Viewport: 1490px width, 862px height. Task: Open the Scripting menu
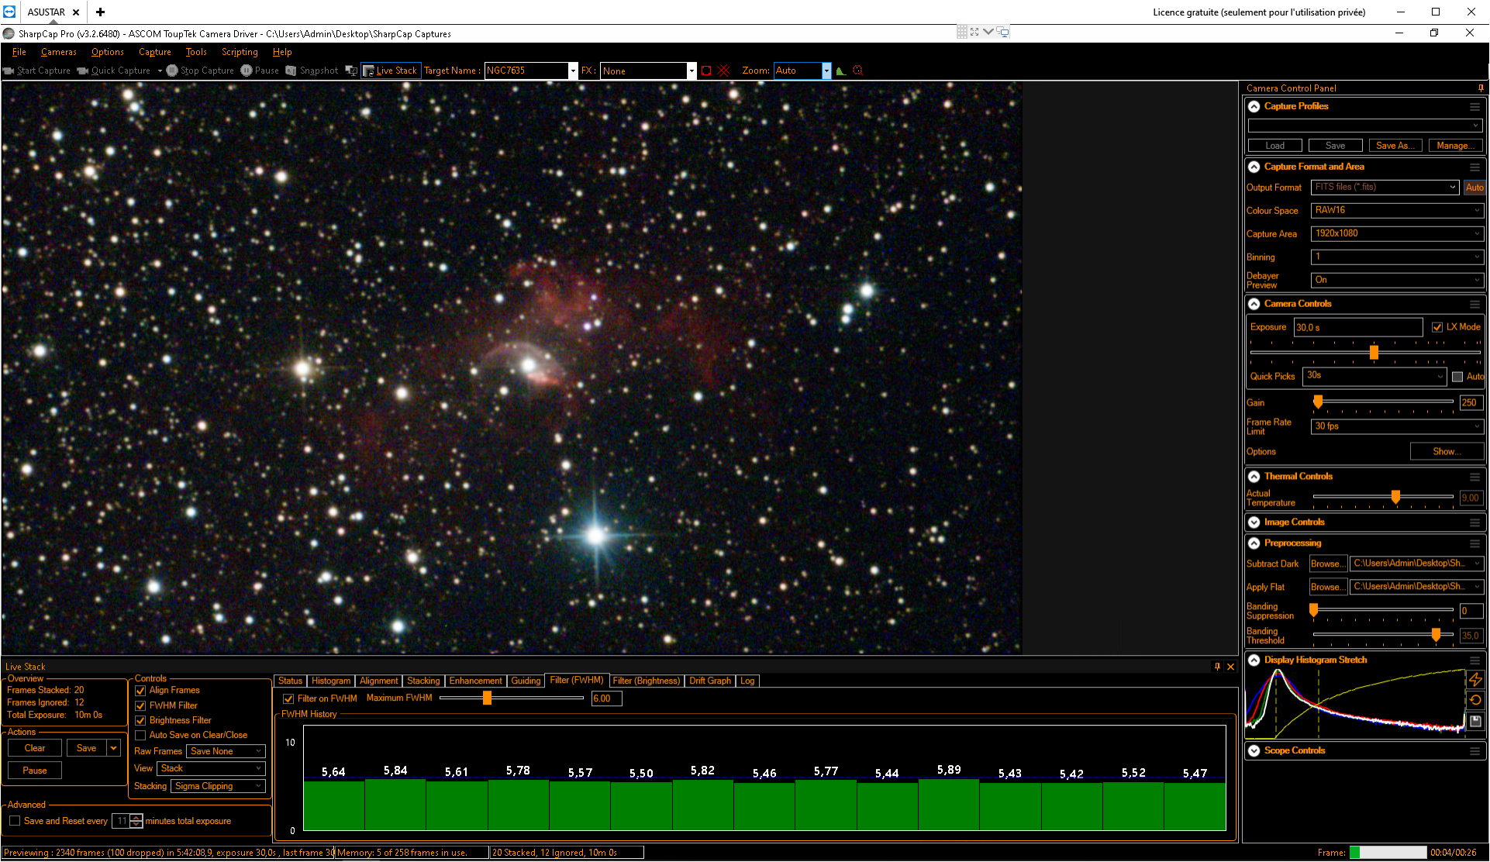pyautogui.click(x=240, y=52)
